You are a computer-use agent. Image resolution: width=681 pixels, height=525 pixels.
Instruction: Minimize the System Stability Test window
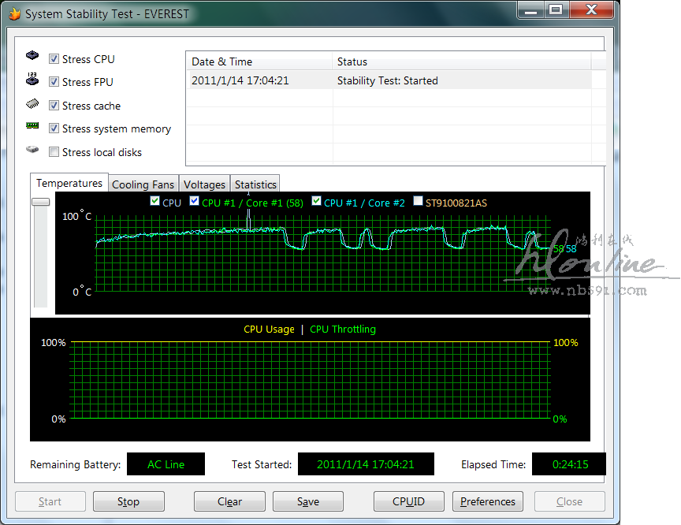[530, 10]
